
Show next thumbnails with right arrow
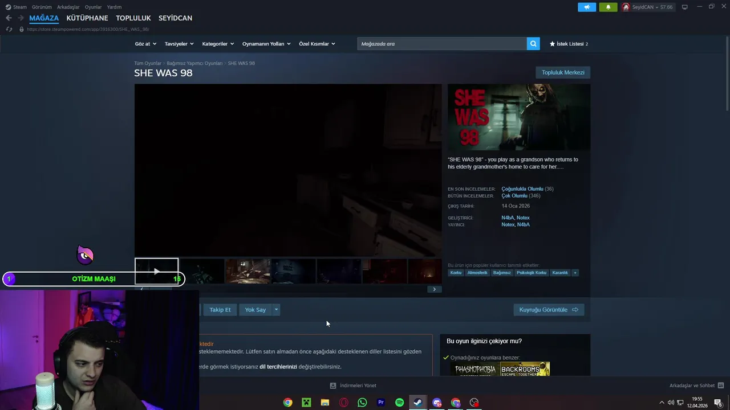click(434, 289)
